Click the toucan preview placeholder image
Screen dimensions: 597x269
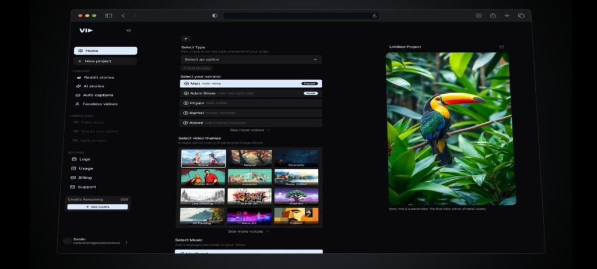pyautogui.click(x=451, y=129)
